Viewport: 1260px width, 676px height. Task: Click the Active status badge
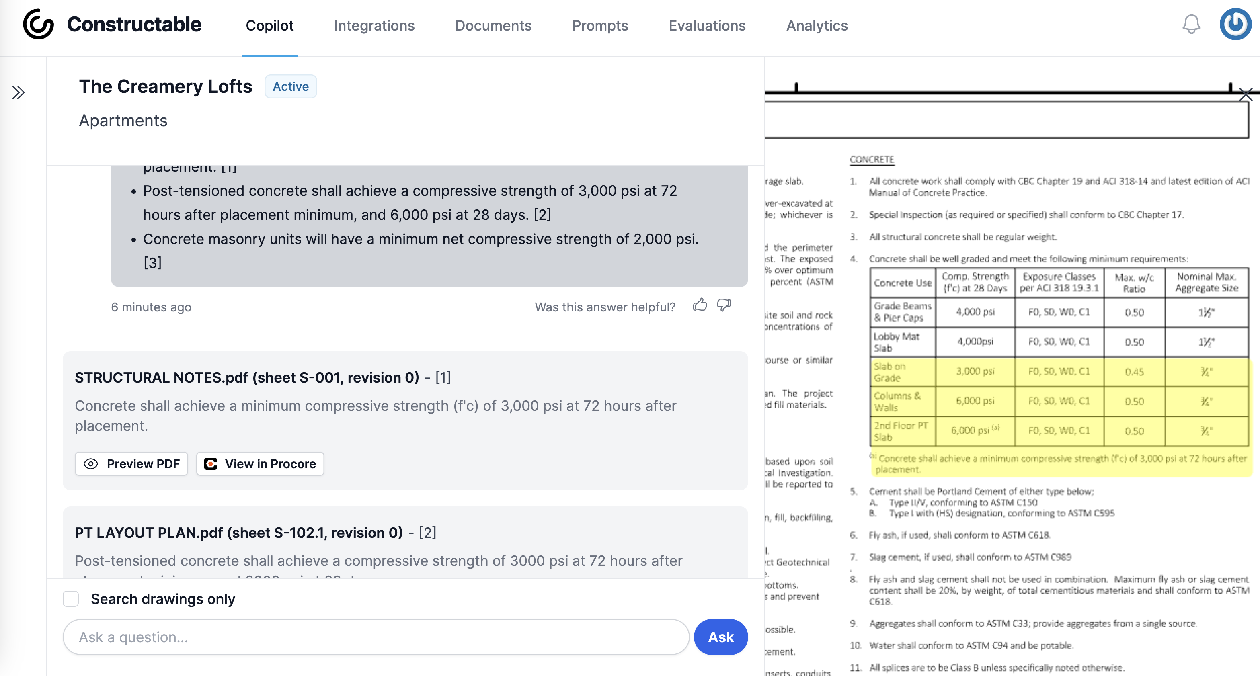291,86
